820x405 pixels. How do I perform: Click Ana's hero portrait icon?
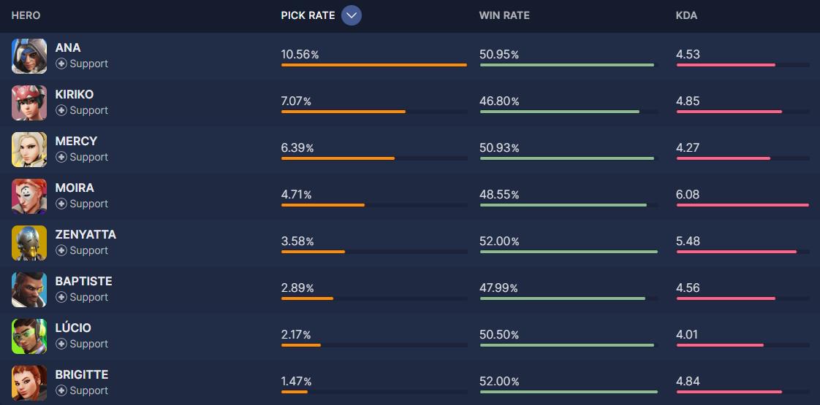29,56
